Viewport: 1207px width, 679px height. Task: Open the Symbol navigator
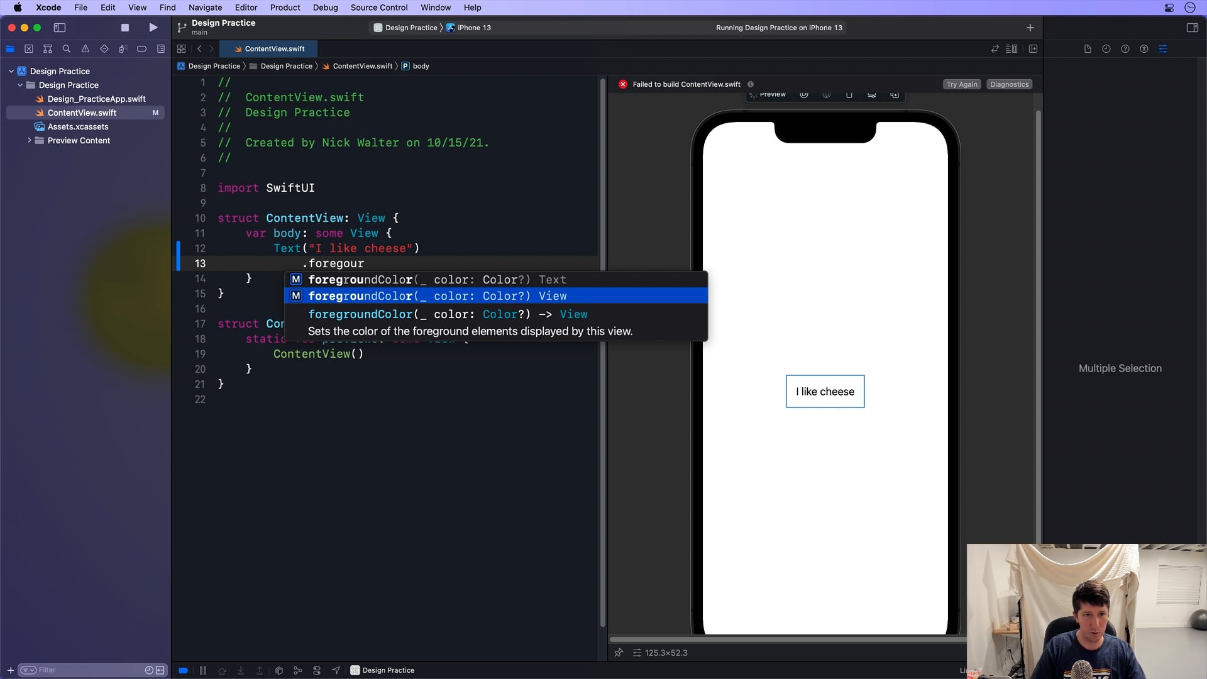pos(48,49)
